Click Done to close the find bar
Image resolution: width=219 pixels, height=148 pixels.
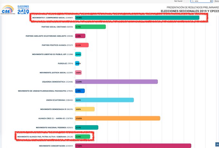pyautogui.click(x=216, y=1)
